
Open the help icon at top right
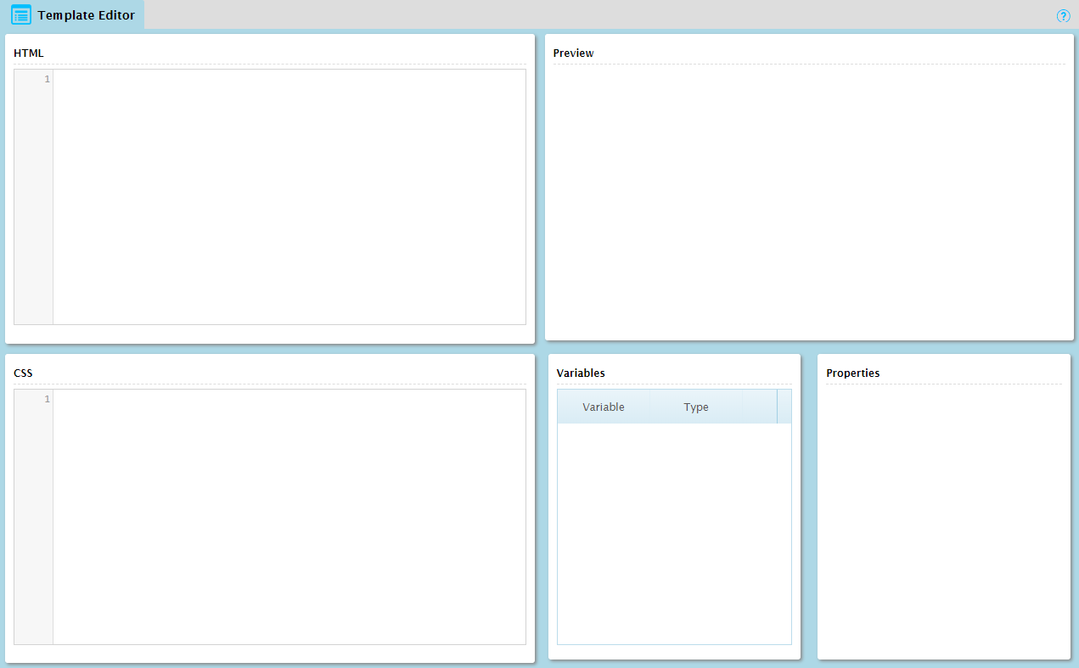[1063, 15]
